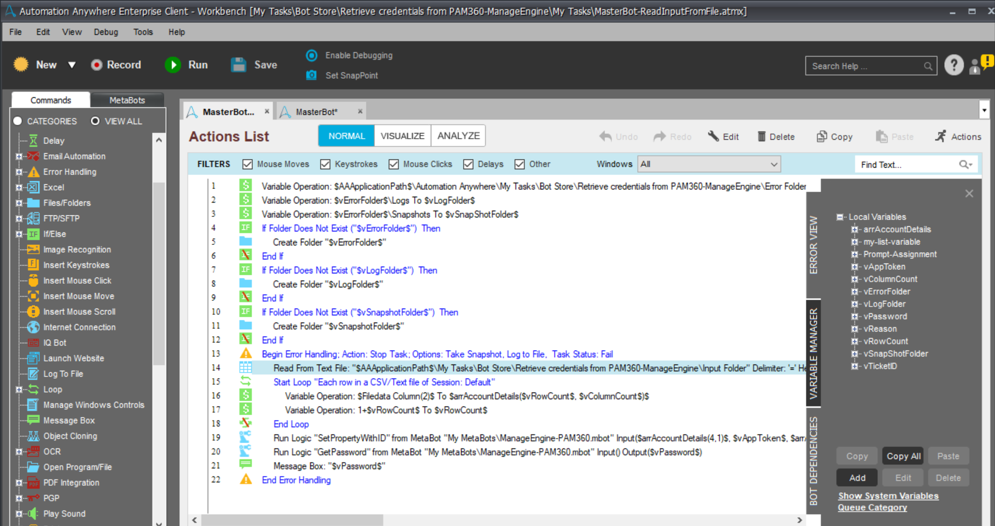Open the Help question mark icon
Screen dimensions: 995x526
click(x=954, y=65)
